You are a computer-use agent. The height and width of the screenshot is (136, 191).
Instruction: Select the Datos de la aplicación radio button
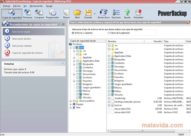pos(109,33)
